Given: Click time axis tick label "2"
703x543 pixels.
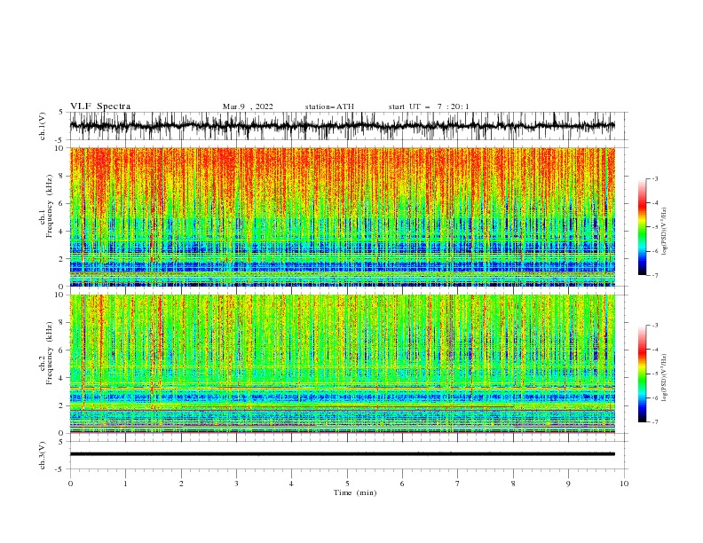Looking at the screenshot, I should coord(181,484).
